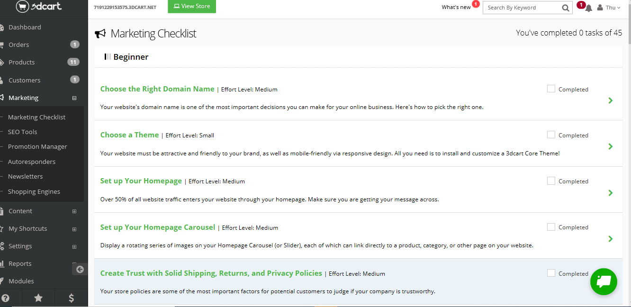Tick Completed for Set up Your Homepage
This screenshot has height=307, width=631.
point(551,181)
